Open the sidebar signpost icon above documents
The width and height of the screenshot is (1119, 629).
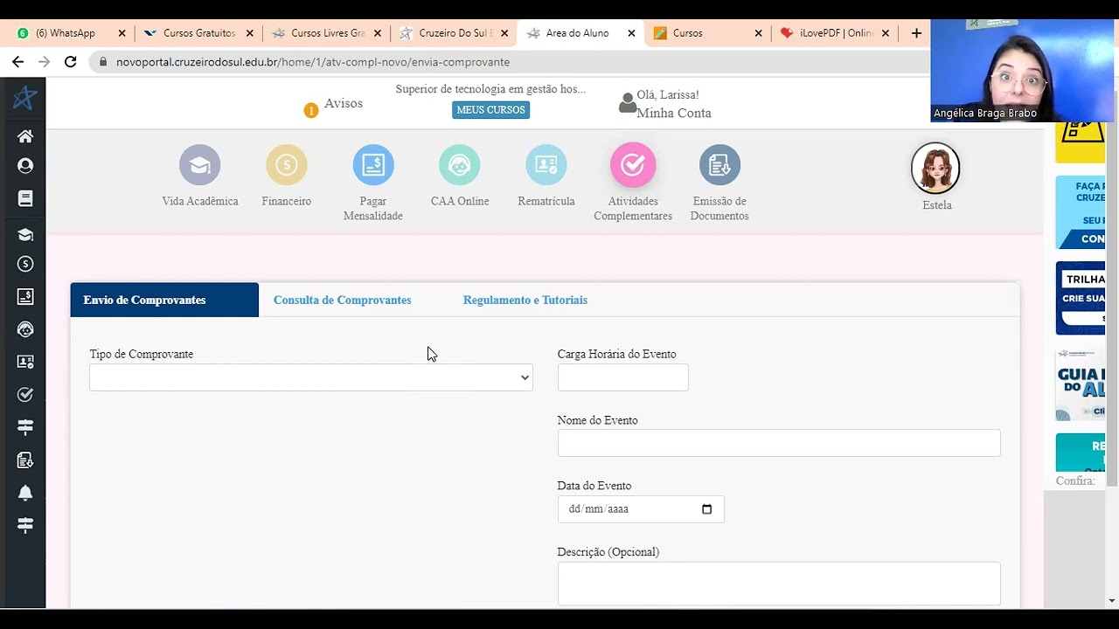[25, 426]
